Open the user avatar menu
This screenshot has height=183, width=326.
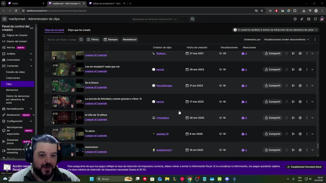tap(322, 19)
